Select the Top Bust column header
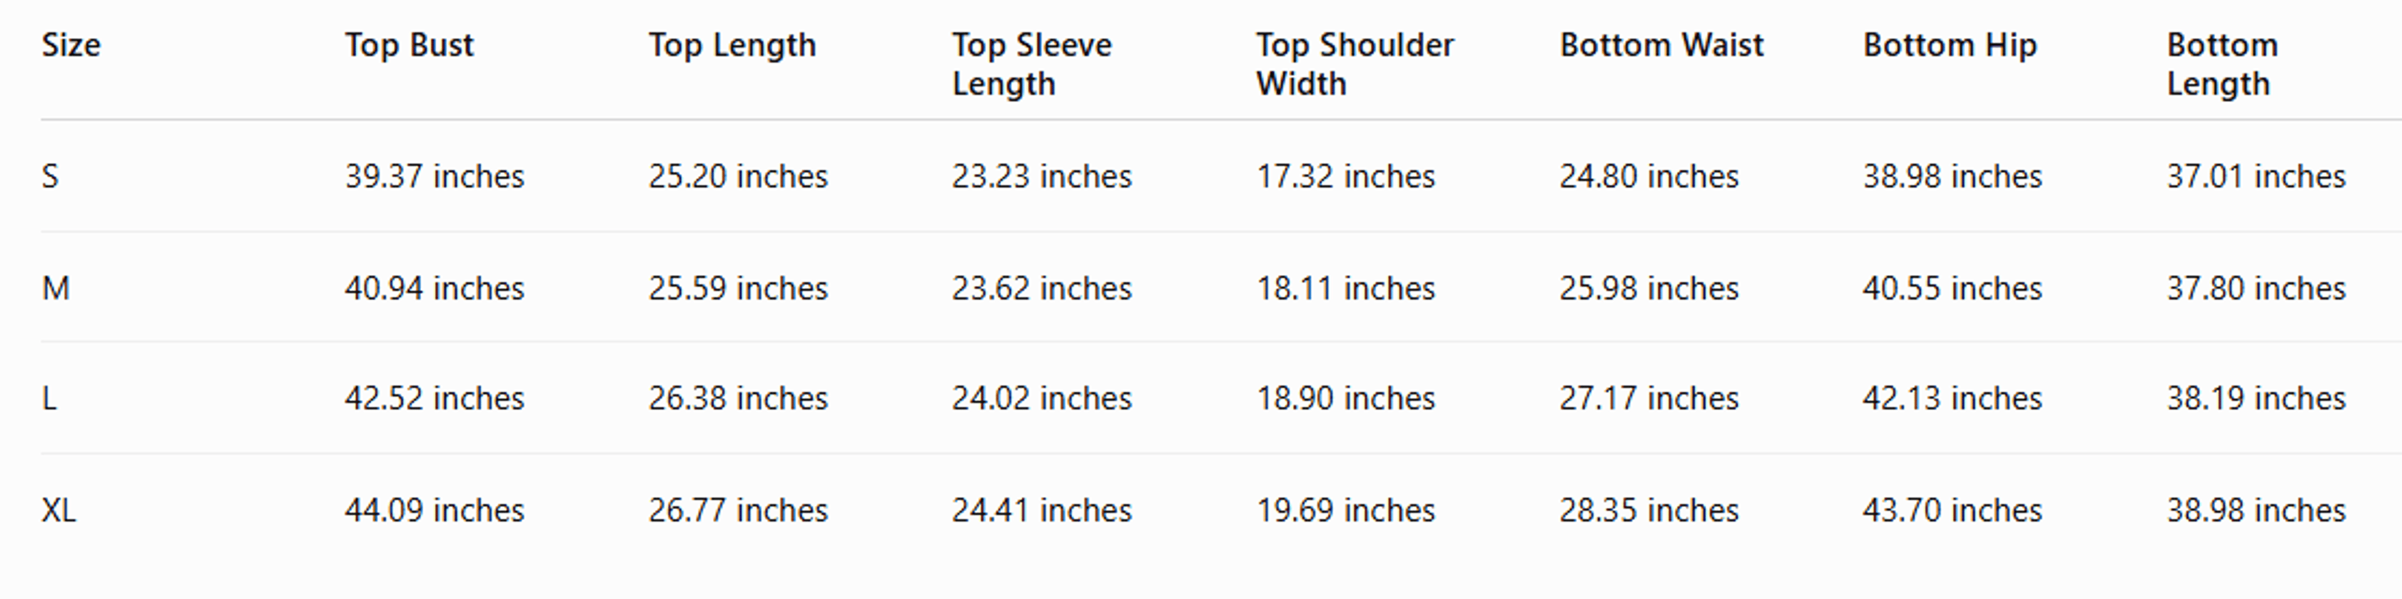This screenshot has height=599, width=2402. tap(409, 46)
